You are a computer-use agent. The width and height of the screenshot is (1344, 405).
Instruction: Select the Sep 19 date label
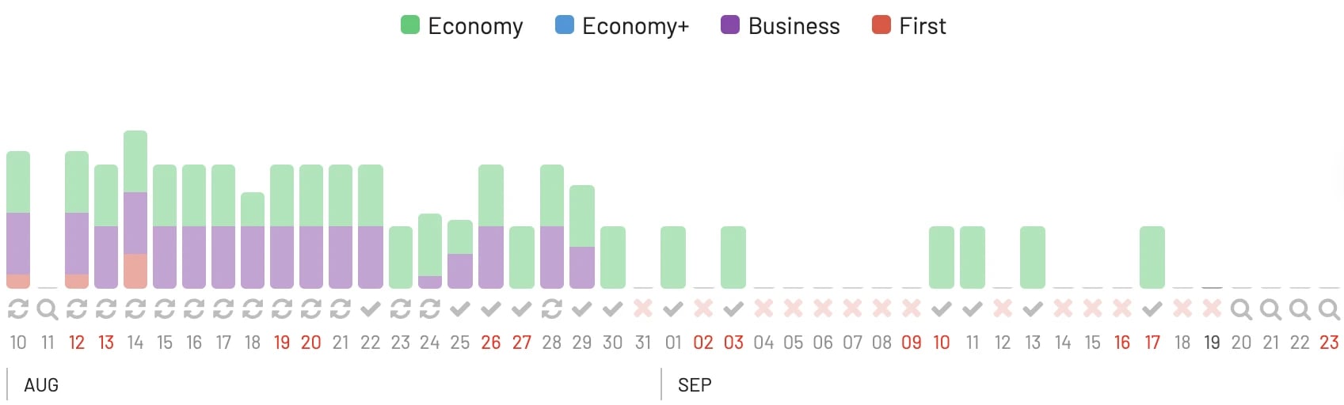click(1212, 343)
